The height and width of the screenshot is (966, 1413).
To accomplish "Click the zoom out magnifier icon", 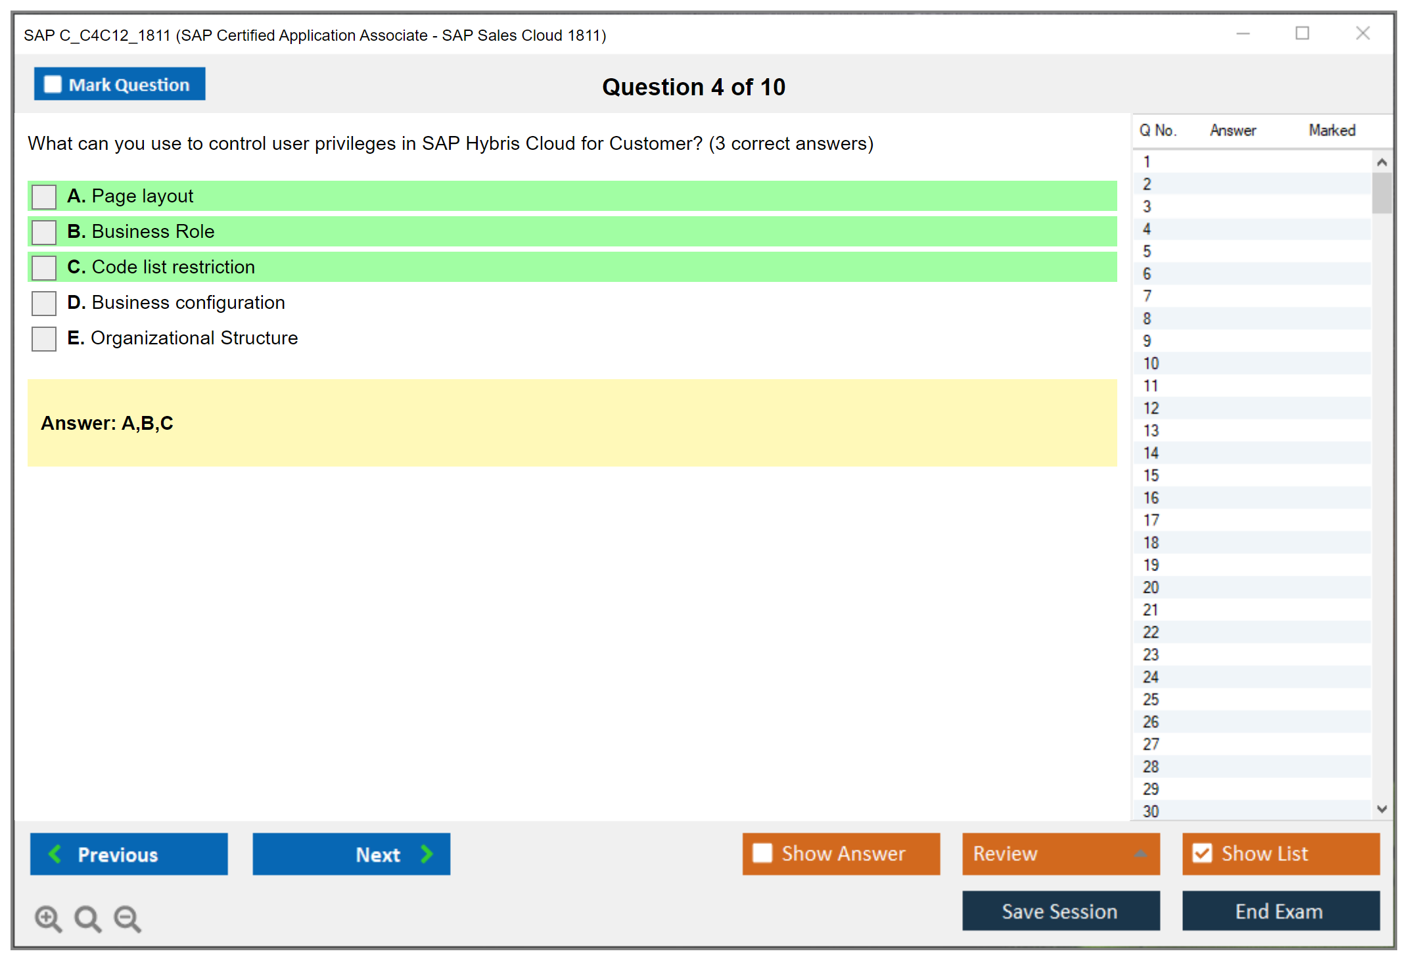I will [127, 918].
